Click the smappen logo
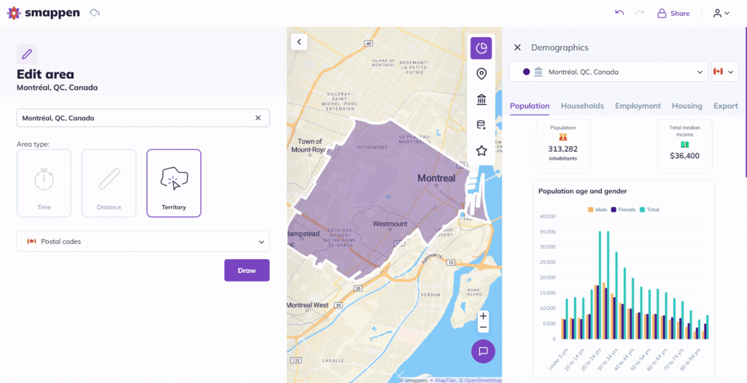Image resolution: width=747 pixels, height=383 pixels. coord(43,13)
